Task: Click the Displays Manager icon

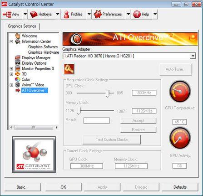Action: tap(18, 57)
